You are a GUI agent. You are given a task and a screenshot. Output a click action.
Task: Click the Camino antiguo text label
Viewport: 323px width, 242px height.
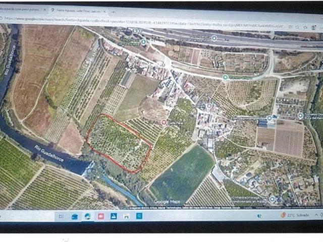[241, 78]
